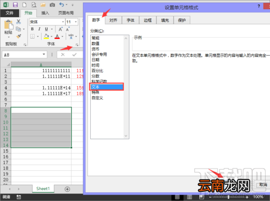Switch to the 插入 ribbon tab
270x201 pixels.
click(45, 13)
